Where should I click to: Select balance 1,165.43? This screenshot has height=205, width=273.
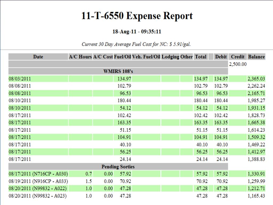[256, 196]
